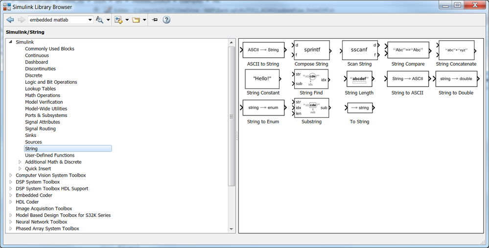Select the To String block
The width and height of the screenshot is (489, 248).
[x=360, y=108]
